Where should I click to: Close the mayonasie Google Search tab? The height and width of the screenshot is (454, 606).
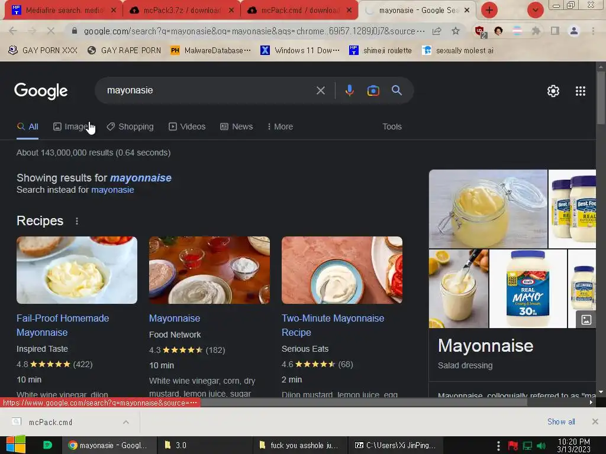[x=467, y=10]
